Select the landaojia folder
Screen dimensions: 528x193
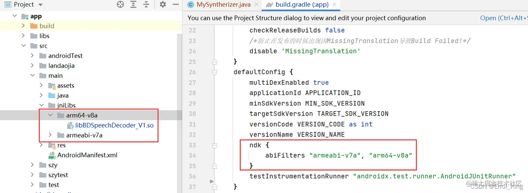tap(61, 65)
